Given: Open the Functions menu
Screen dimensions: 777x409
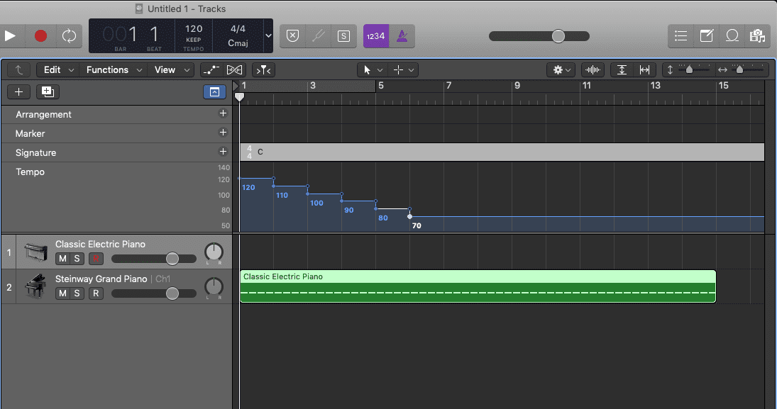Looking at the screenshot, I should (114, 69).
